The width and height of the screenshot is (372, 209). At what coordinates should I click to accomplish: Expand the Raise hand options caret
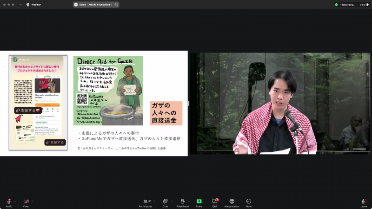pyautogui.click(x=189, y=201)
